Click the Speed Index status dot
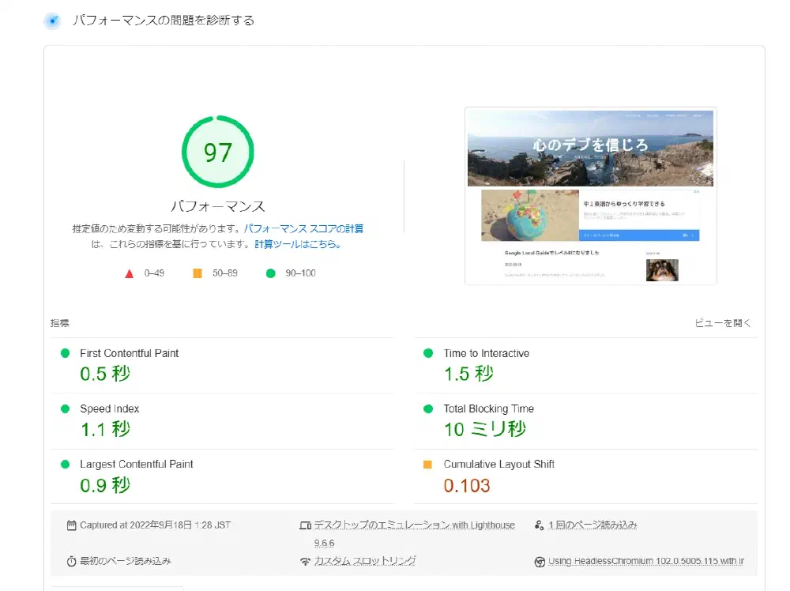The image size is (790, 591). point(65,408)
